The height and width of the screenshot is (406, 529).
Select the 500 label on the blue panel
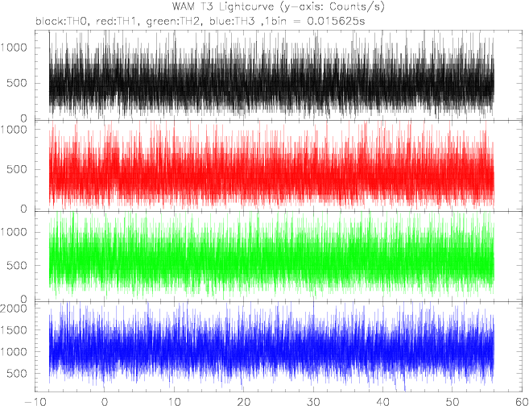[x=17, y=373]
